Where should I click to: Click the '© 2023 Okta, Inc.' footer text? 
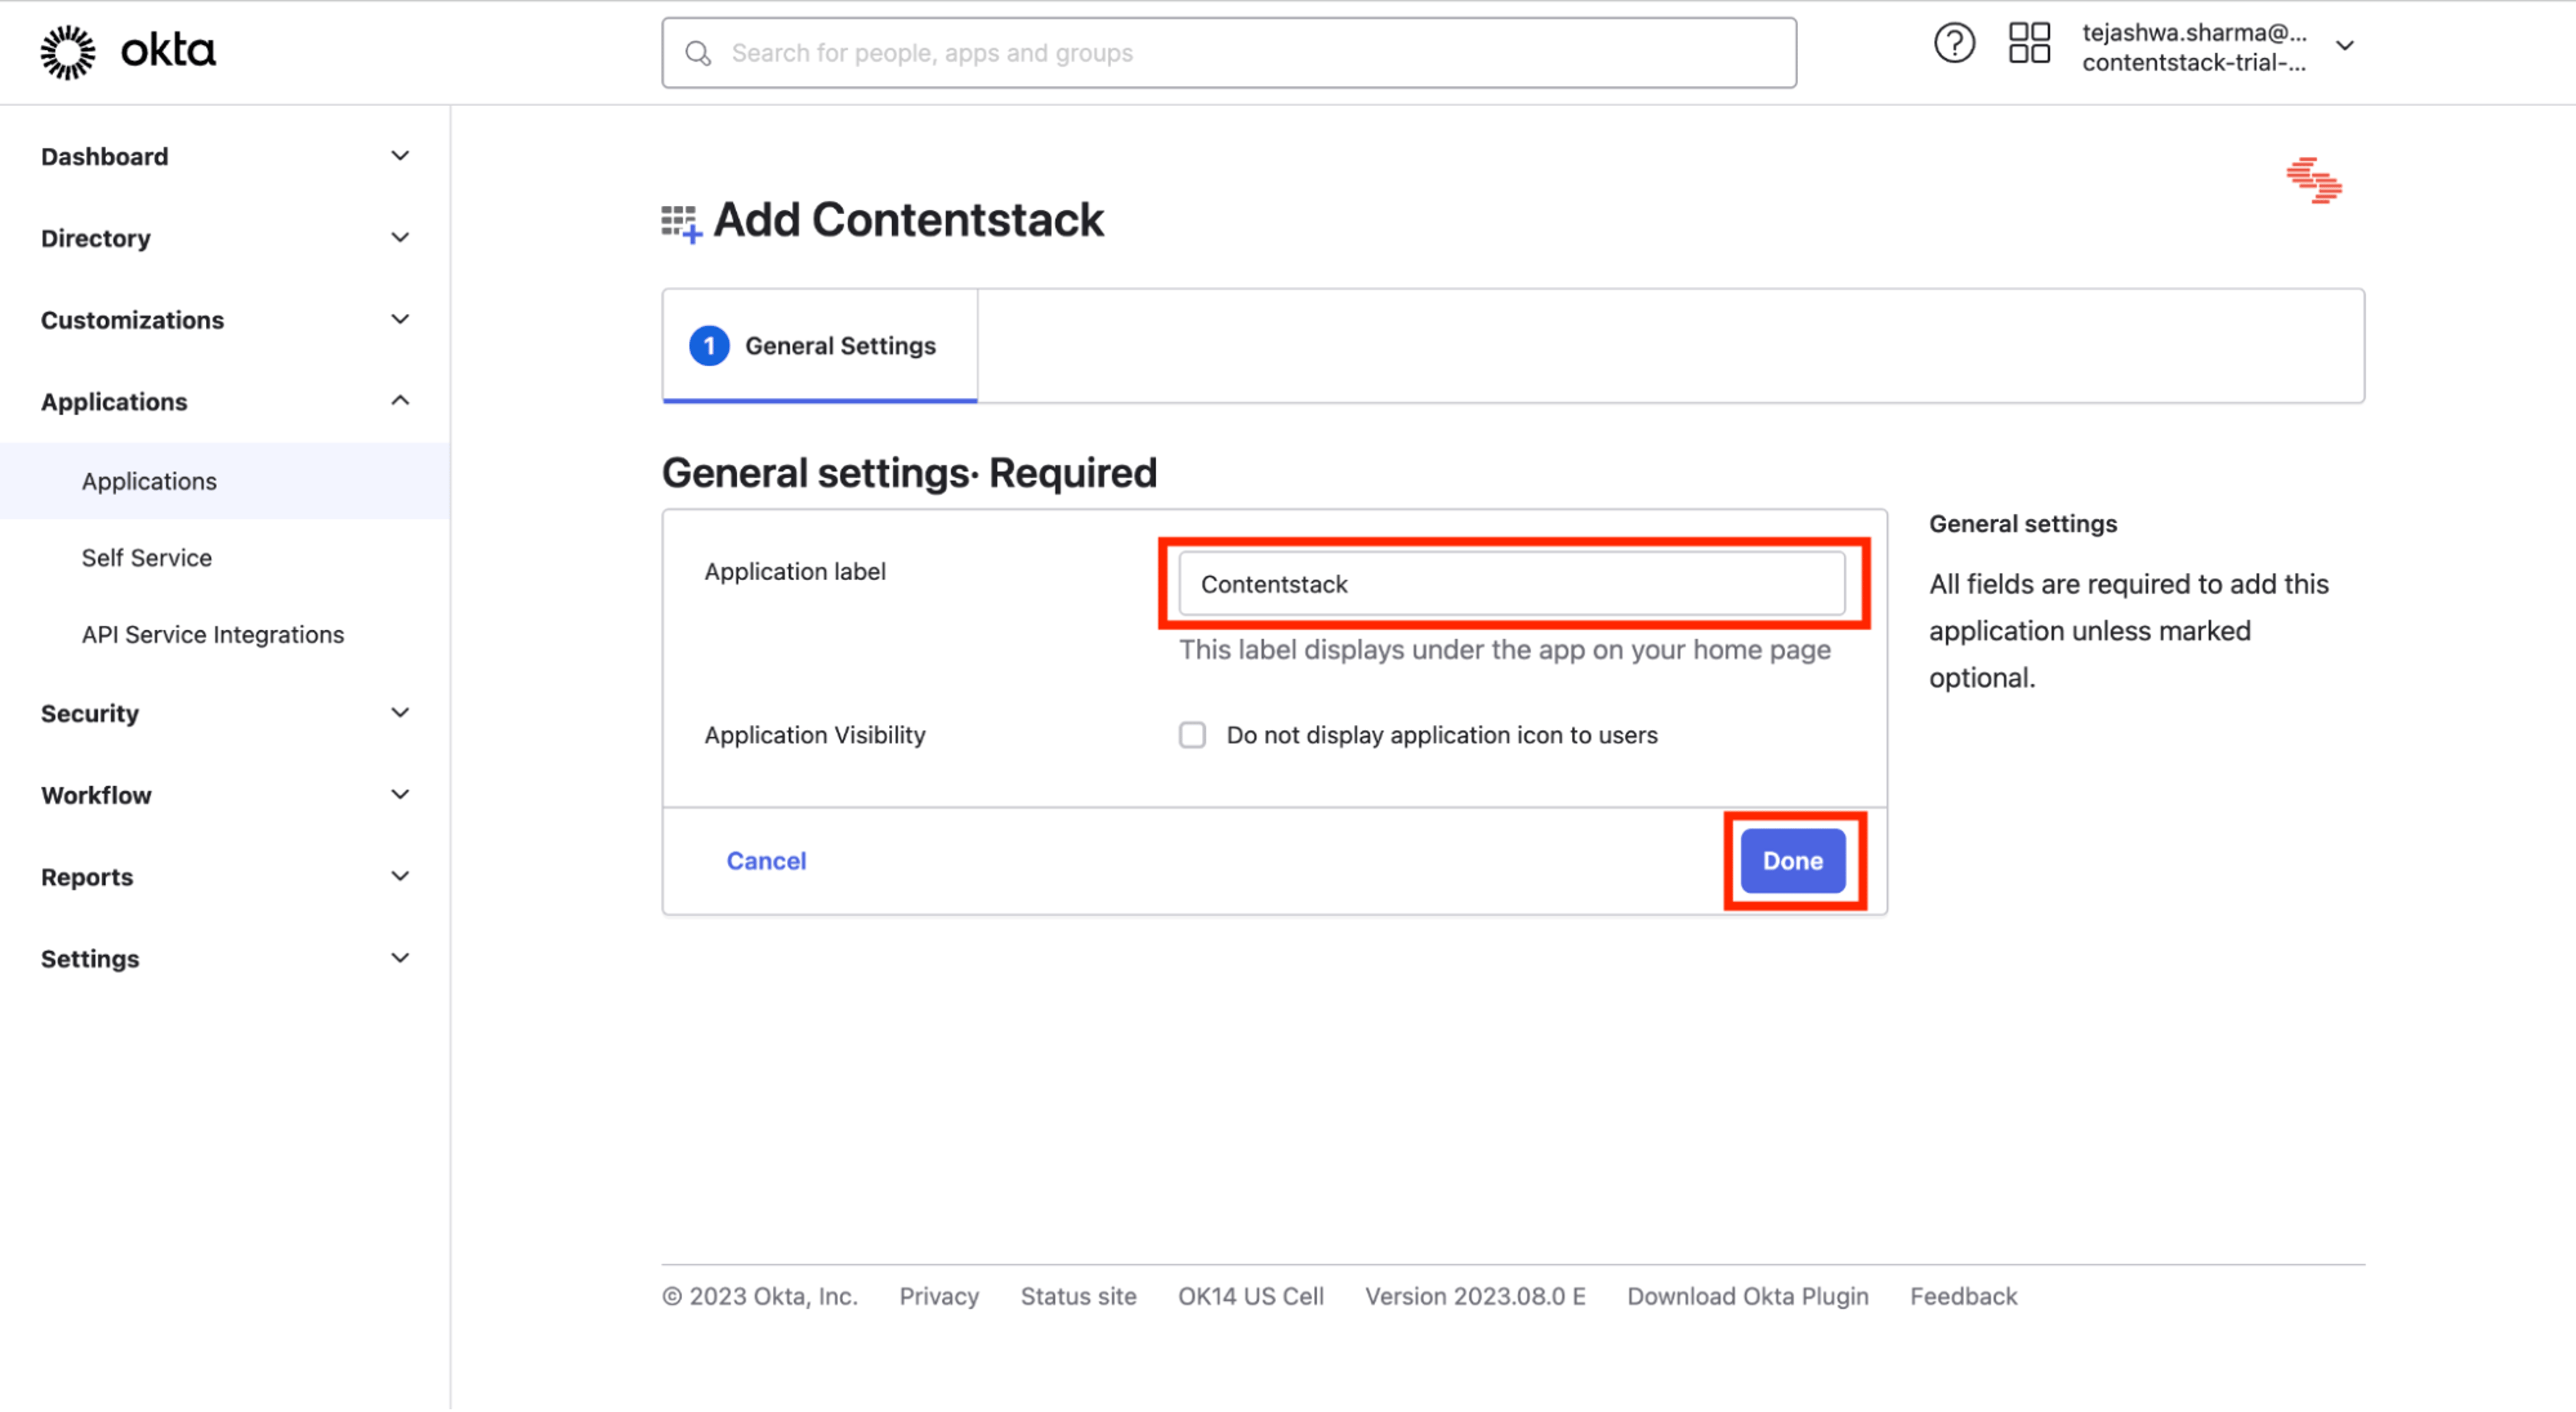[x=760, y=1297]
